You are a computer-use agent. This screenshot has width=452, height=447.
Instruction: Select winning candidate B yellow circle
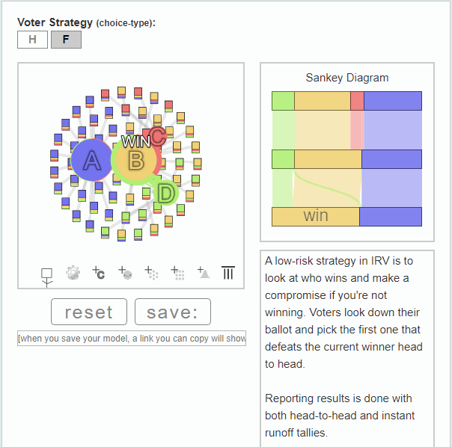coord(135,161)
